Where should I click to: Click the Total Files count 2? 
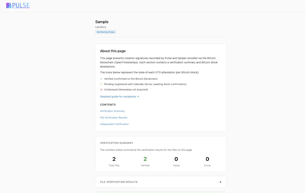click(x=114, y=159)
